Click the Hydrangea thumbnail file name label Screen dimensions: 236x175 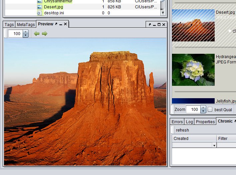(x=226, y=56)
